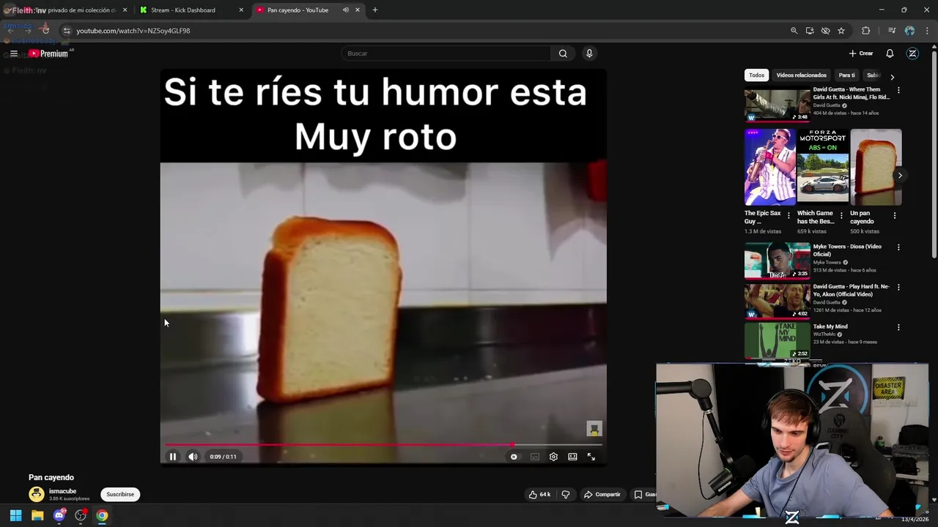938x527 pixels.
Task: Open options for Myke Towers Diosa video
Action: 898,247
